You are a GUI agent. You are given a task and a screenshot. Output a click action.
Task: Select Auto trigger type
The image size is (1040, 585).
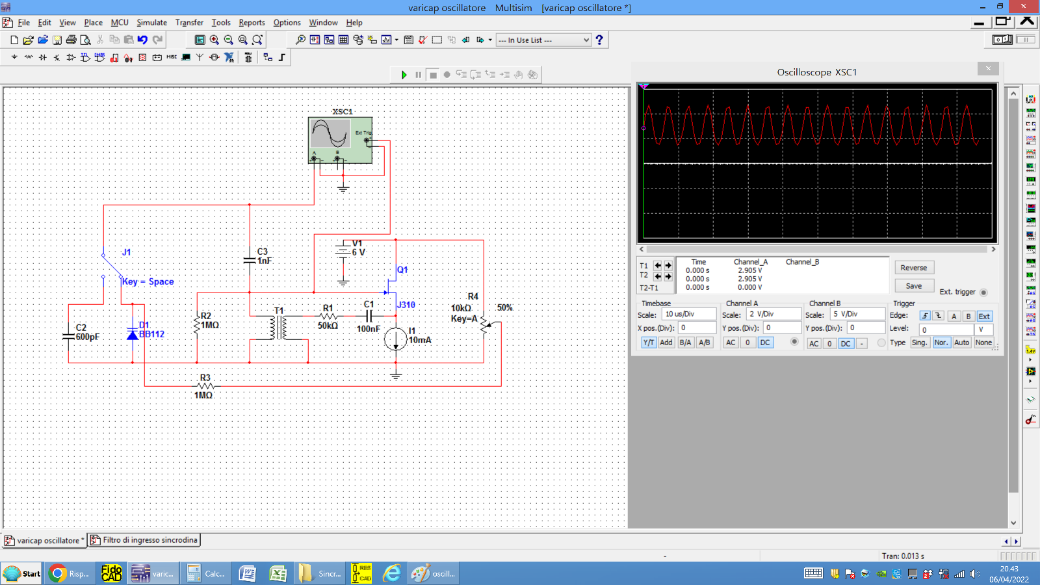click(x=961, y=343)
